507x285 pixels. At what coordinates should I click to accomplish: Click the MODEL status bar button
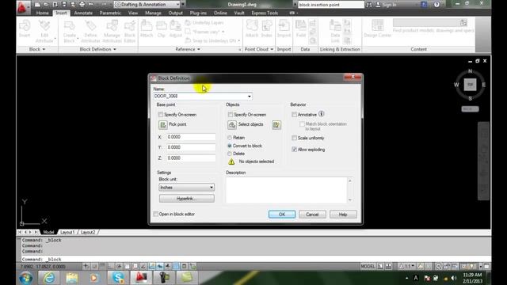pos(368,266)
